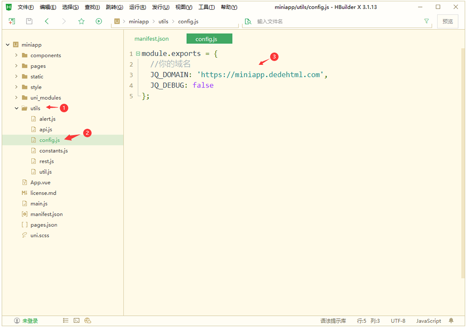Click the notification bell icon

pyautogui.click(x=451, y=320)
